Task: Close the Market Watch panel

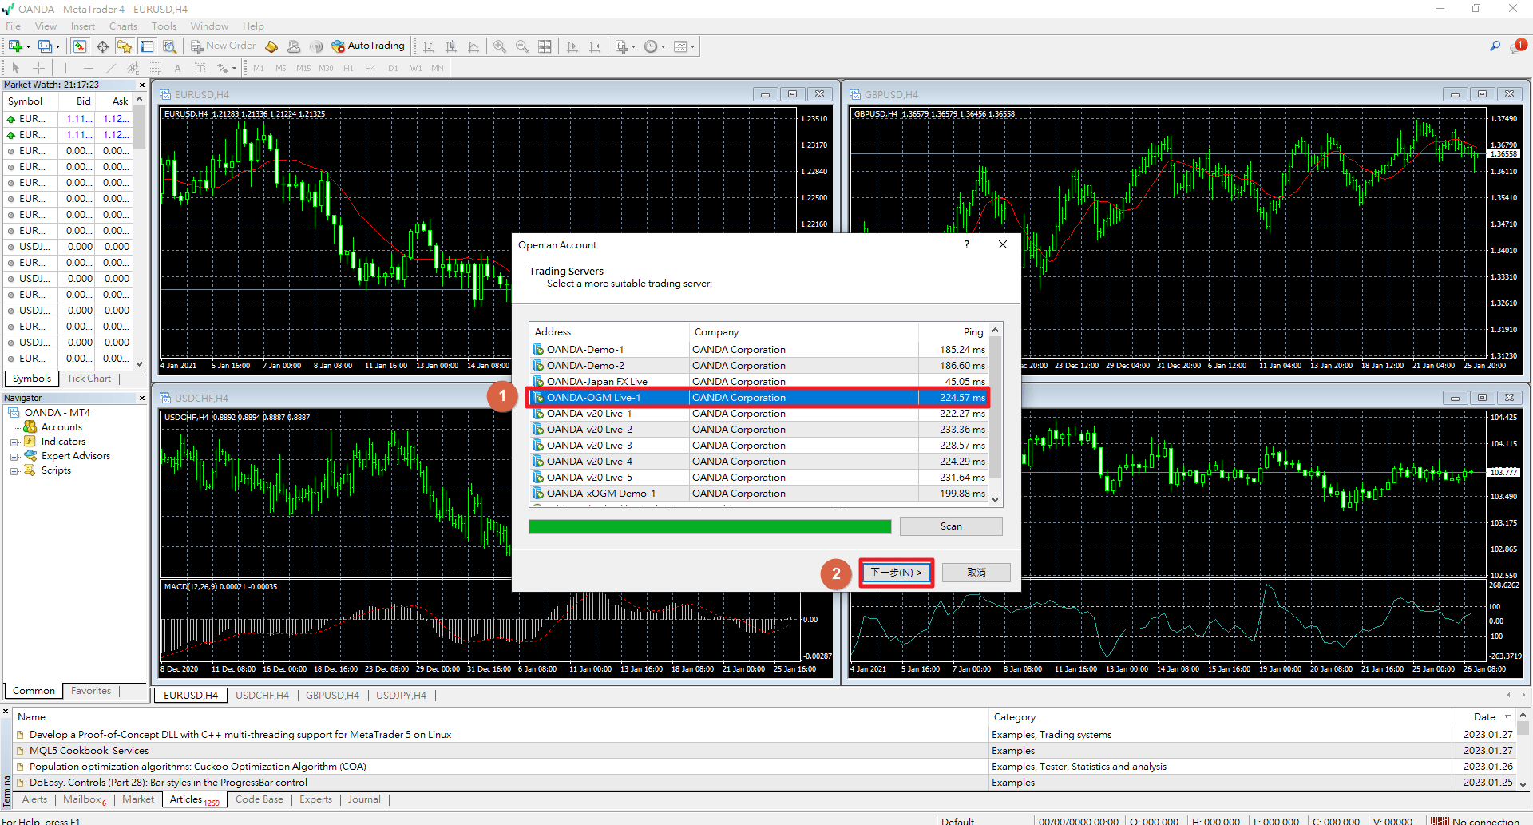Action: click(x=142, y=85)
